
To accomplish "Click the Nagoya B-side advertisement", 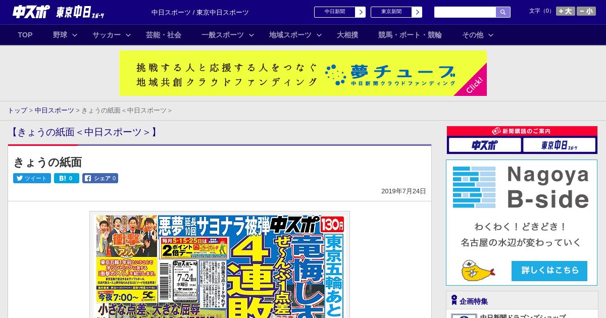I will click(x=522, y=223).
